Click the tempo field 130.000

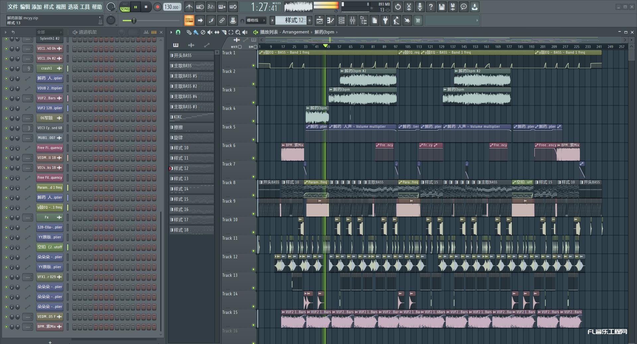(172, 7)
